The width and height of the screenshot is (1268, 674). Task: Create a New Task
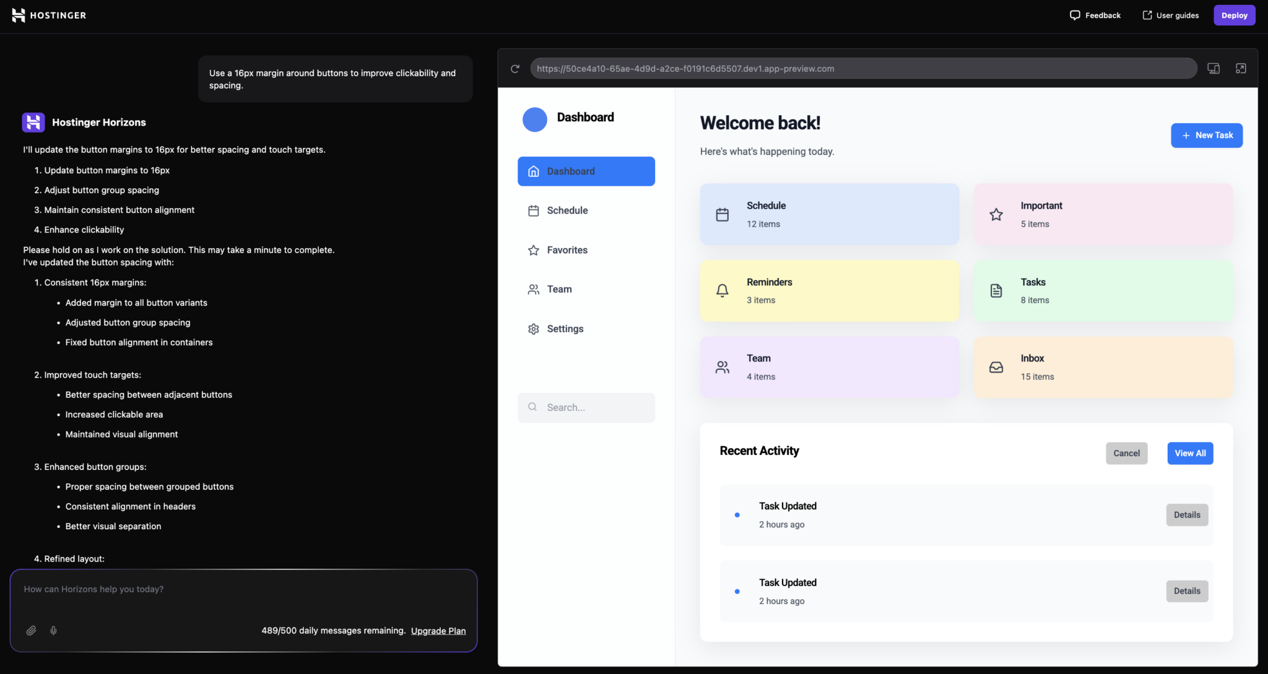(1206, 135)
